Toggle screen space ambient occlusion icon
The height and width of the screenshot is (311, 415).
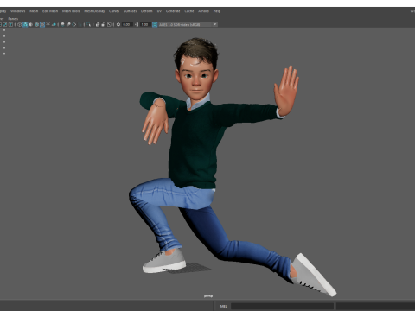point(62,24)
